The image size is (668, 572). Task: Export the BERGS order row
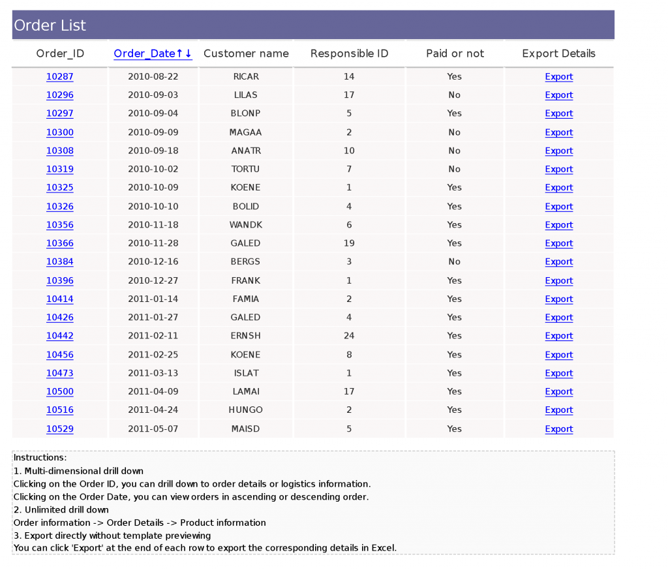click(559, 262)
